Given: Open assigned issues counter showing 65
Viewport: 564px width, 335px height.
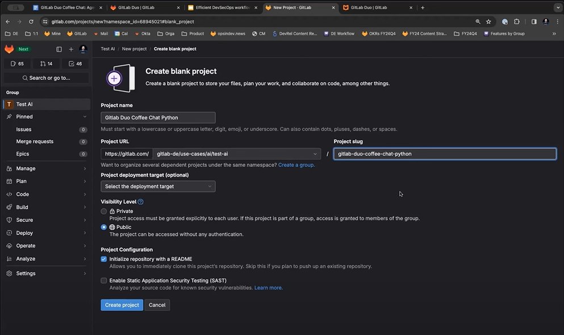Looking at the screenshot, I should click(17, 64).
